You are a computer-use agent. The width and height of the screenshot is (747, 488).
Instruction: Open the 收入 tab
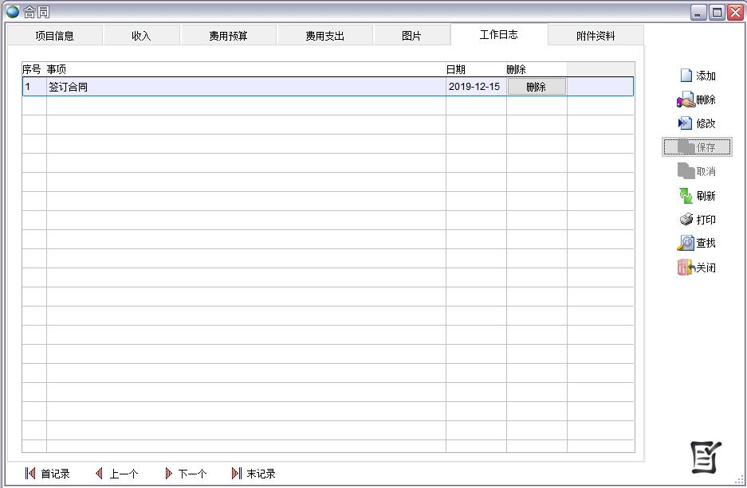[x=141, y=36]
